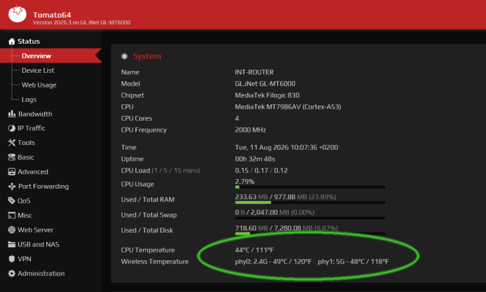The width and height of the screenshot is (486, 292).
Task: Open the VPN menu
Action: pyautogui.click(x=24, y=259)
